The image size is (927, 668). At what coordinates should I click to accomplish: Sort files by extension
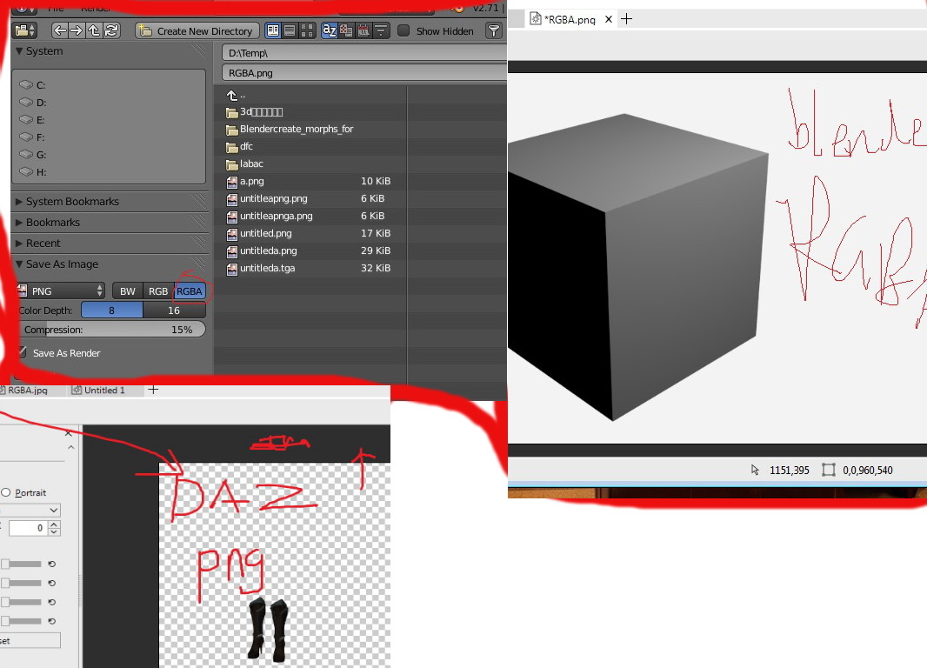346,30
